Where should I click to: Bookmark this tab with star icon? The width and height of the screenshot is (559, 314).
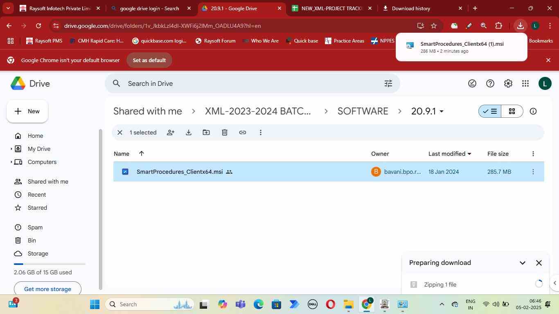434,26
